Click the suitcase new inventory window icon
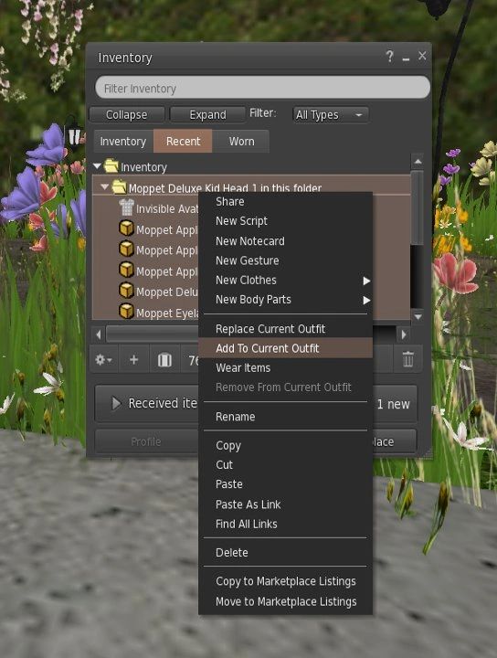This screenshot has height=658, width=497. click(164, 360)
